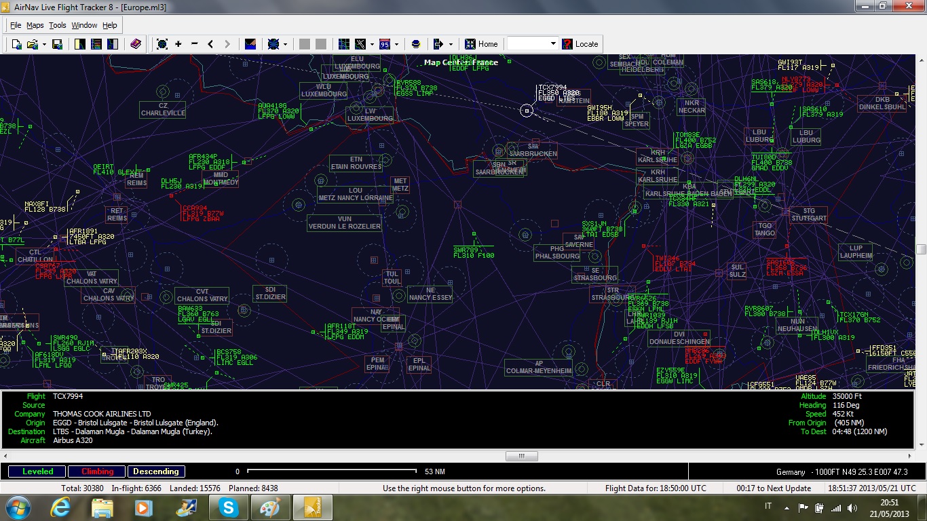The height and width of the screenshot is (521, 927).
Task: Open the Locate combo box
Action: 533,44
